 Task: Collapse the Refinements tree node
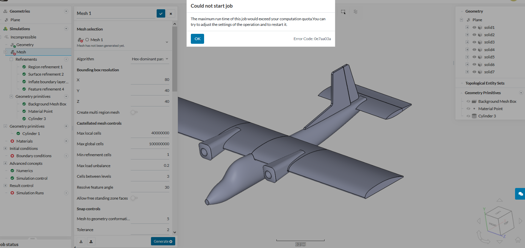point(11,59)
